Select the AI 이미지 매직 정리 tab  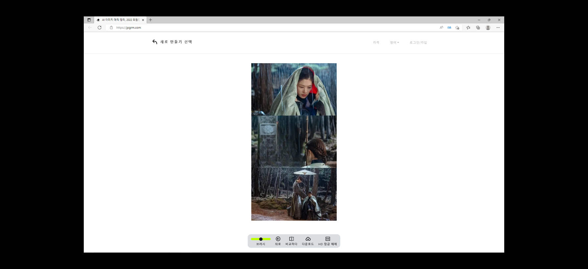coord(120,20)
